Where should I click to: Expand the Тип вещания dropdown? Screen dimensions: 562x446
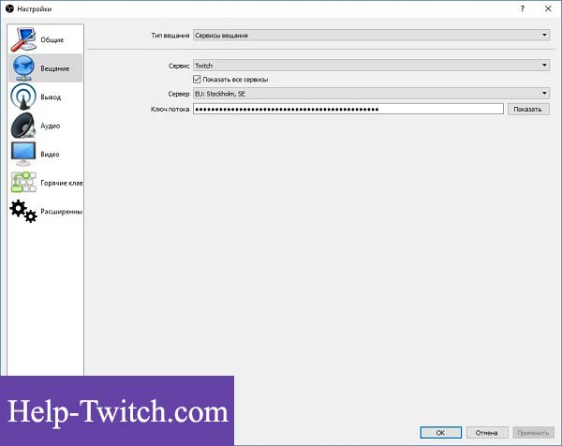(370, 36)
